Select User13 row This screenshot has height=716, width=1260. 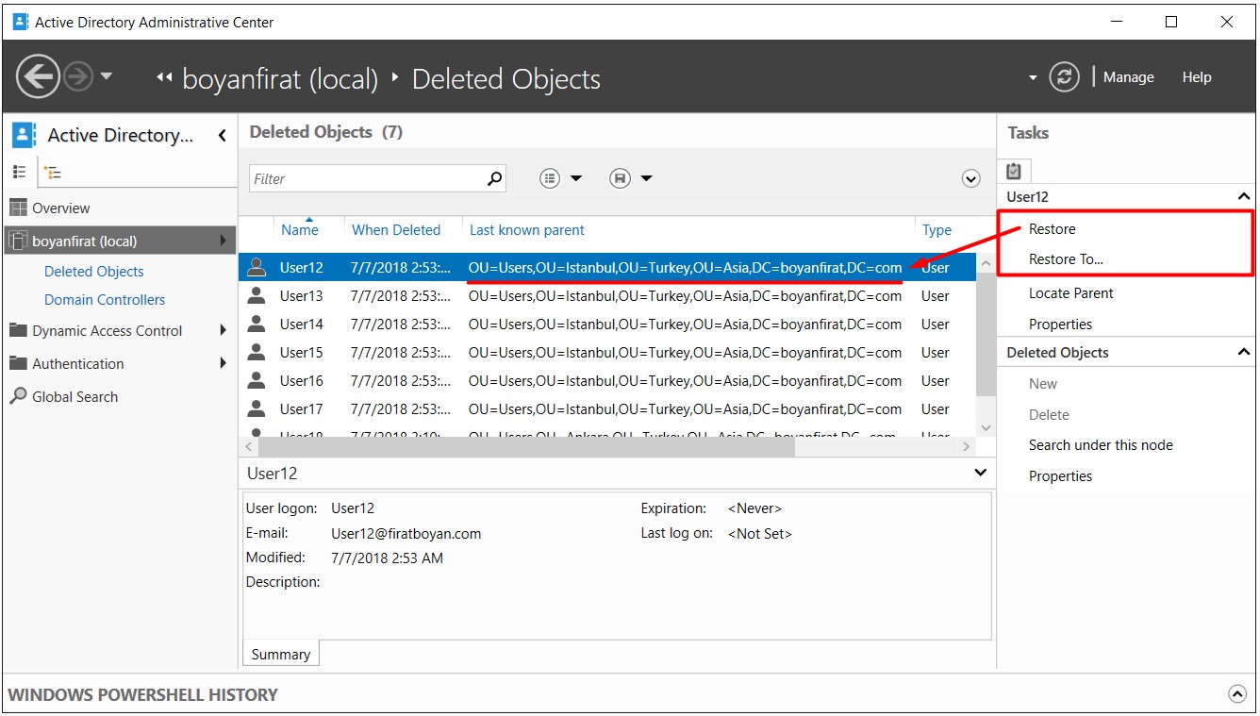point(607,295)
